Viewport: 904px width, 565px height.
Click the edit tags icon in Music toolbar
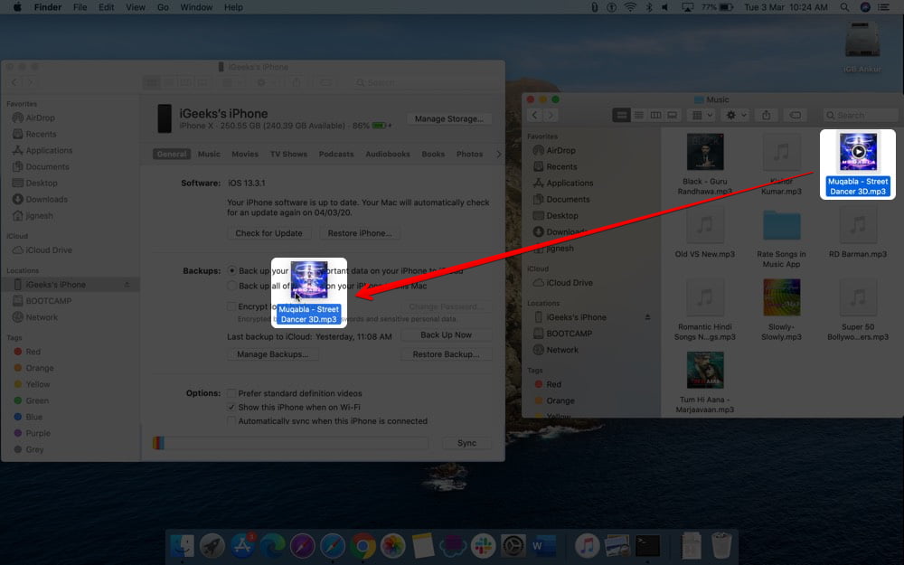coord(795,116)
